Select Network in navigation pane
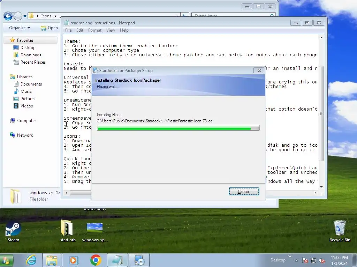The height and width of the screenshot is (267, 357). [x=25, y=135]
